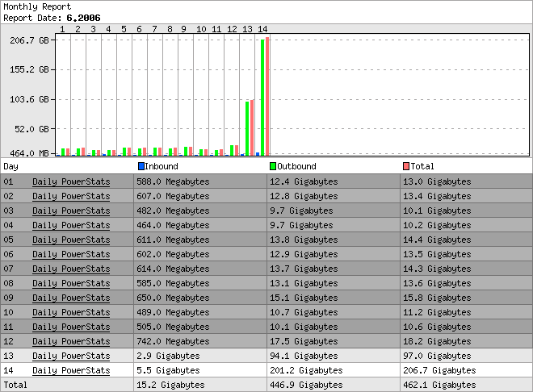The width and height of the screenshot is (533, 392).
Task: Open Daily PowerStats link for day 13
Action: pyautogui.click(x=71, y=356)
